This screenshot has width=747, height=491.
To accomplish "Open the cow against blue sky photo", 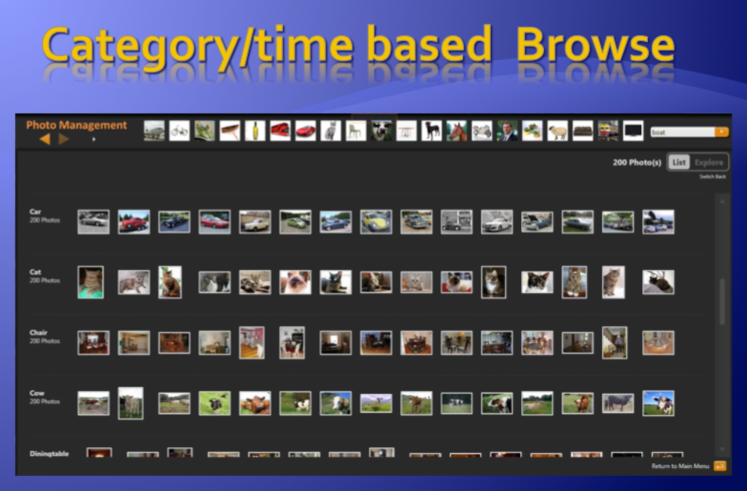I will (658, 403).
